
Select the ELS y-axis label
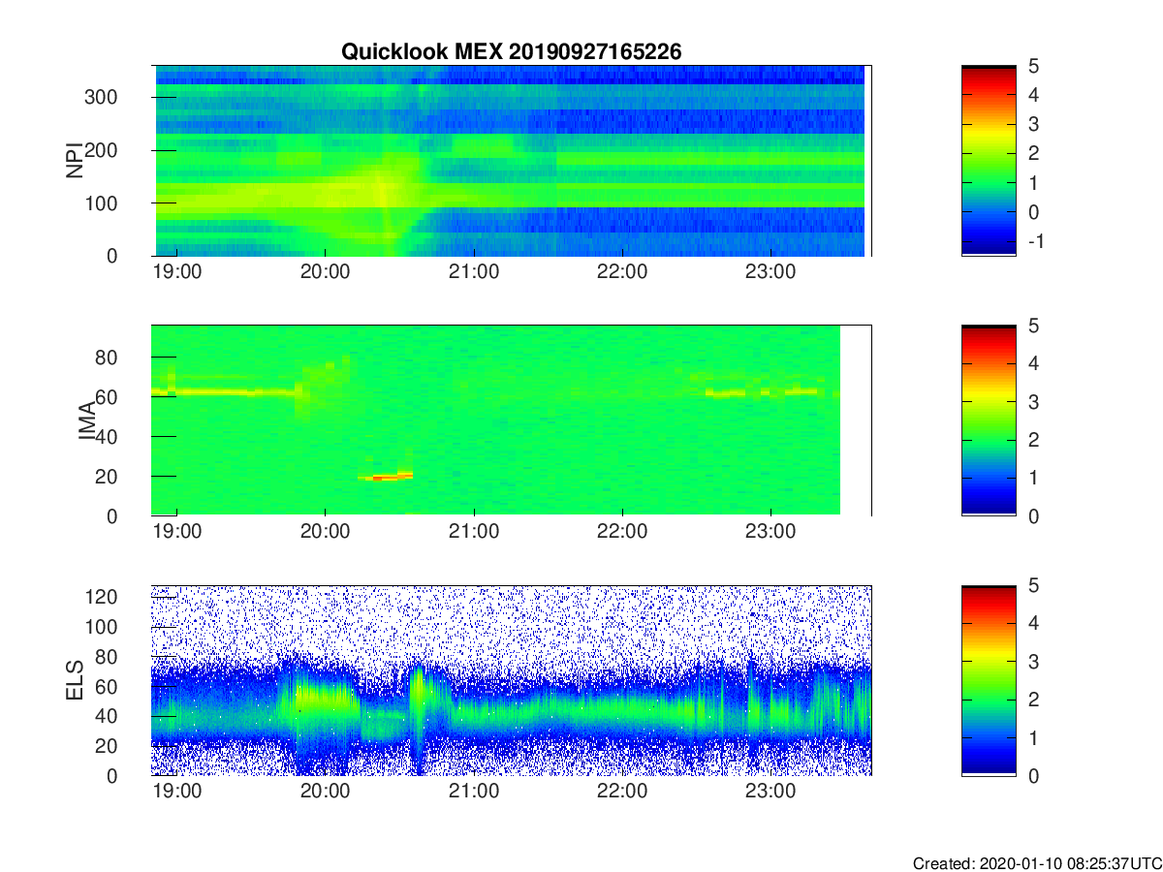coord(74,680)
